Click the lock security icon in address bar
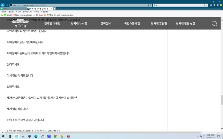The image size is (223, 139). pyautogui.click(x=148, y=5)
